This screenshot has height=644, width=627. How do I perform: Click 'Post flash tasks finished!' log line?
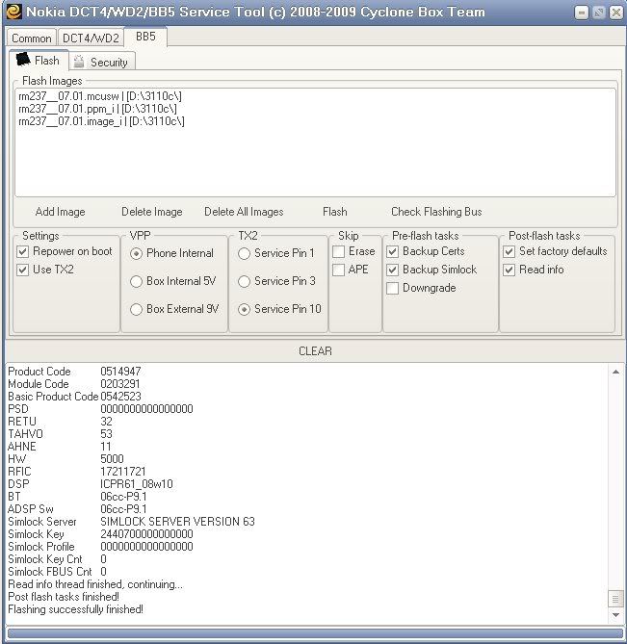point(64,597)
